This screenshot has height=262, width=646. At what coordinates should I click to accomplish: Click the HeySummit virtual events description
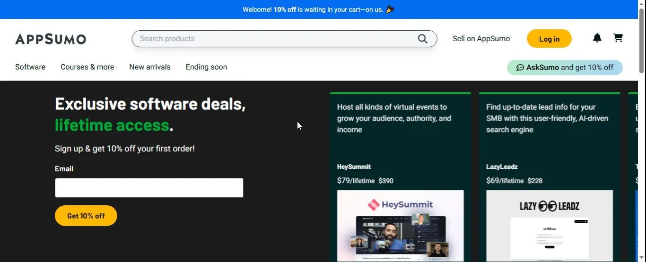pos(394,118)
